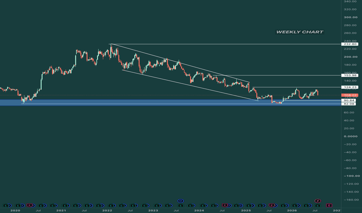The height and width of the screenshot is (213, 362).
Task: Open the earnings marker below the lightning icon
Action: tap(318, 205)
